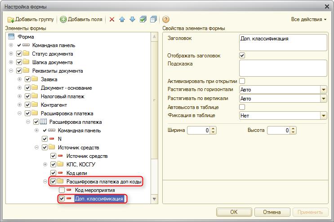The image size is (334, 222).
Task: Click the Налоговый платеж folder icon
Action: click(35, 96)
